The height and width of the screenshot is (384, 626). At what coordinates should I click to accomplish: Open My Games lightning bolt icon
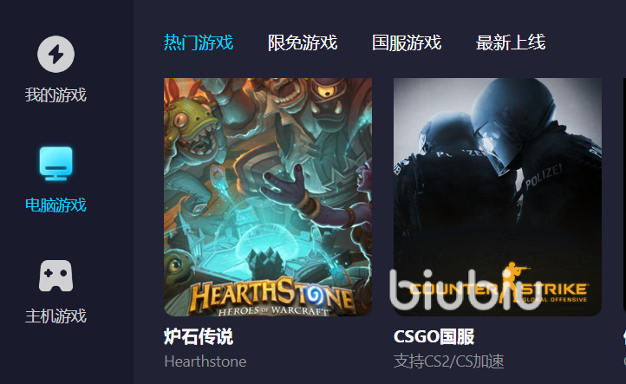click(x=55, y=55)
